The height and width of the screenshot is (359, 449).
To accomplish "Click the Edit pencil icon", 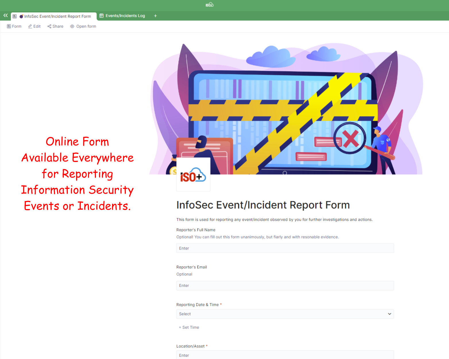I will click(x=30, y=26).
